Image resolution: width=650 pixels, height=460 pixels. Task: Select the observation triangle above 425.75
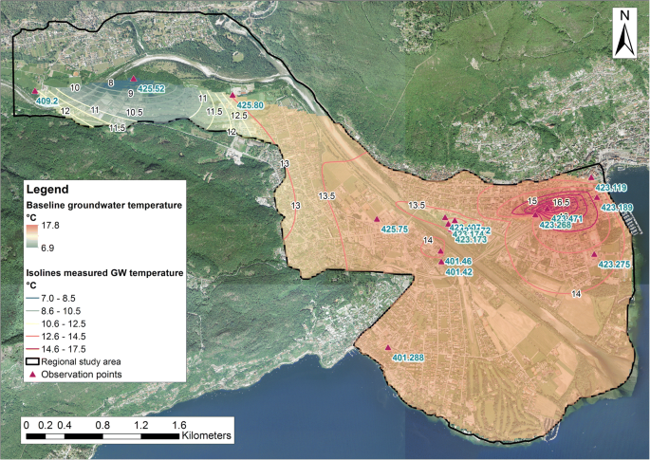(377, 219)
